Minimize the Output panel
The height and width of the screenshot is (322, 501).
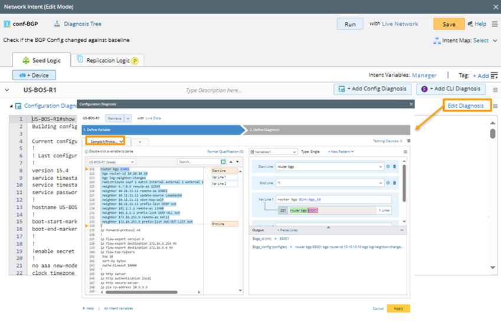402,230
